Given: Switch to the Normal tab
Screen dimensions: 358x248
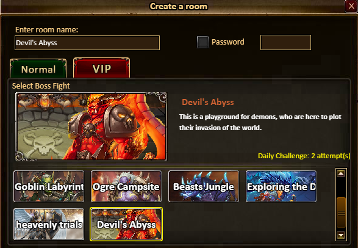Looking at the screenshot, I should 38,69.
